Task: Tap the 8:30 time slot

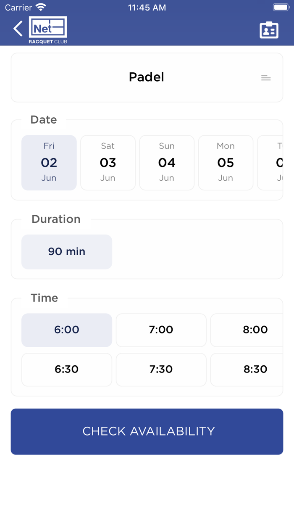Action: (252, 369)
